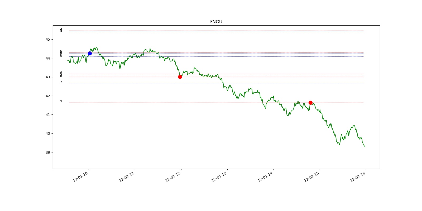Image resolution: width=422 pixels, height=211 pixels.
Task: Click x-axis label 12-01 14
Action: click(x=265, y=177)
